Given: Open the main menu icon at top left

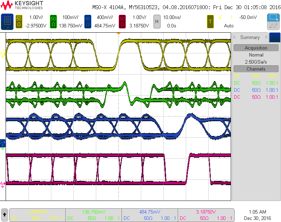Looking at the screenshot, I should coord(7,21).
